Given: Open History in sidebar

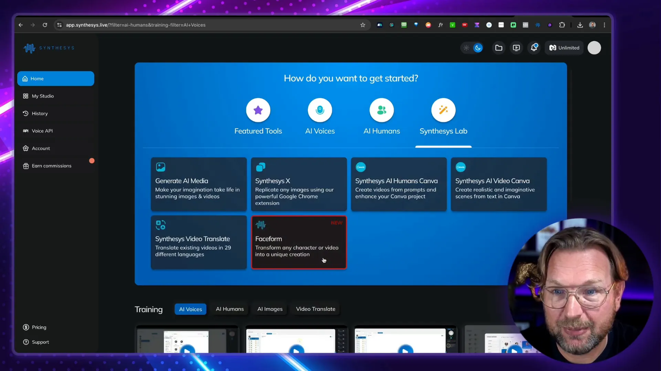Looking at the screenshot, I should click(56, 113).
